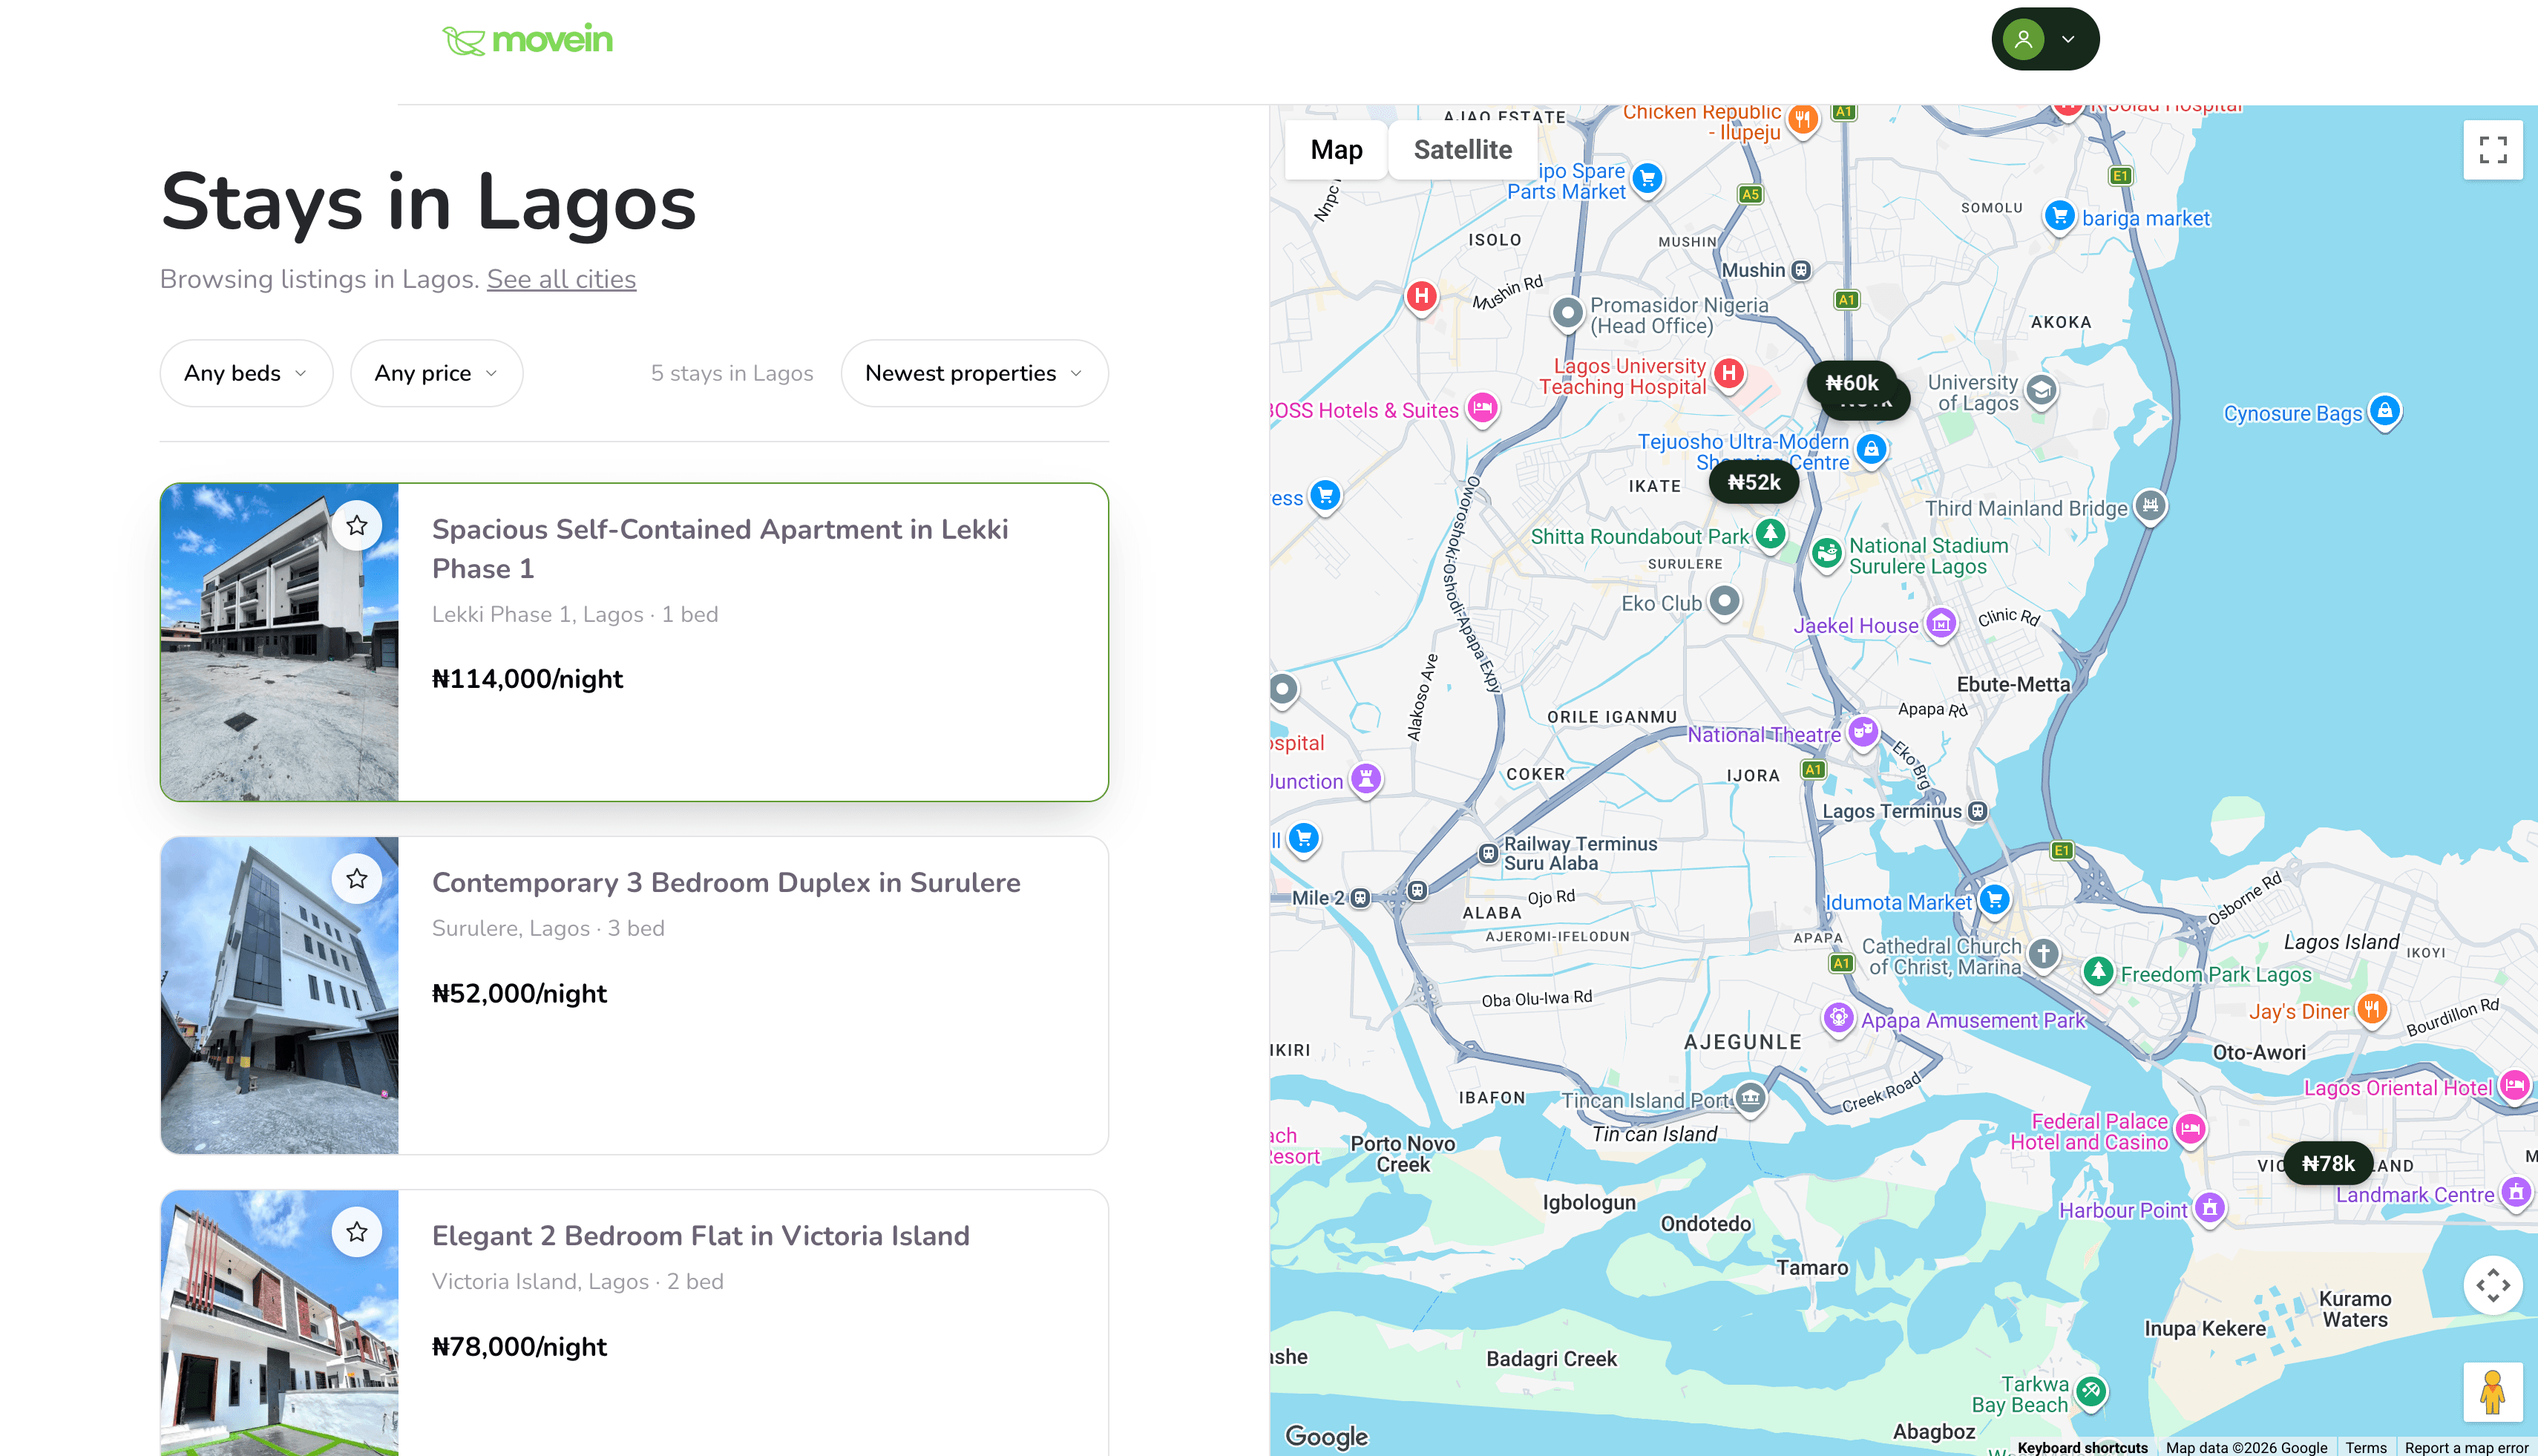Open the user account menu

click(x=2045, y=39)
